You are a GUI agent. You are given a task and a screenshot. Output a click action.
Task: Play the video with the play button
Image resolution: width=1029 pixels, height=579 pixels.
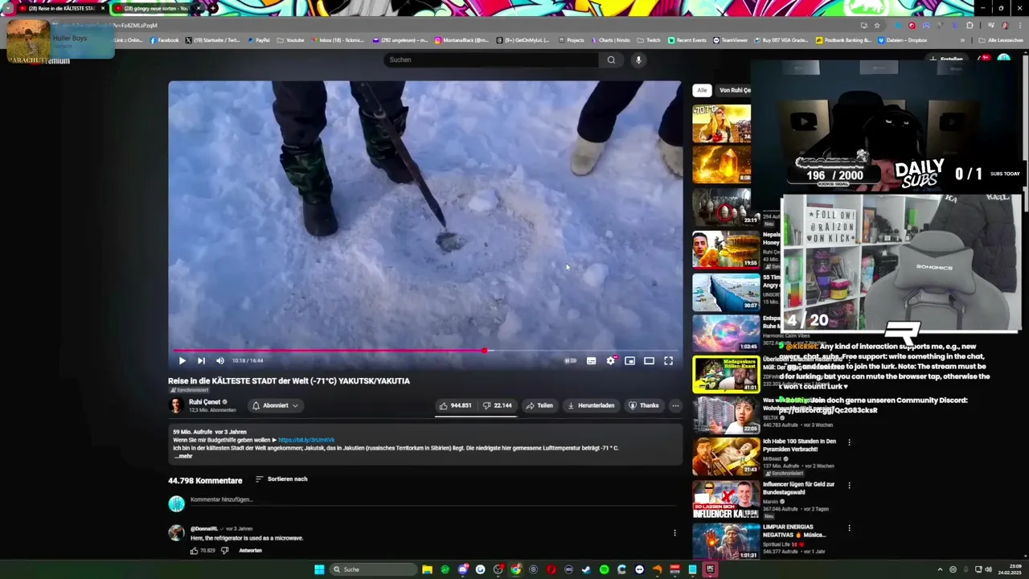(x=182, y=361)
